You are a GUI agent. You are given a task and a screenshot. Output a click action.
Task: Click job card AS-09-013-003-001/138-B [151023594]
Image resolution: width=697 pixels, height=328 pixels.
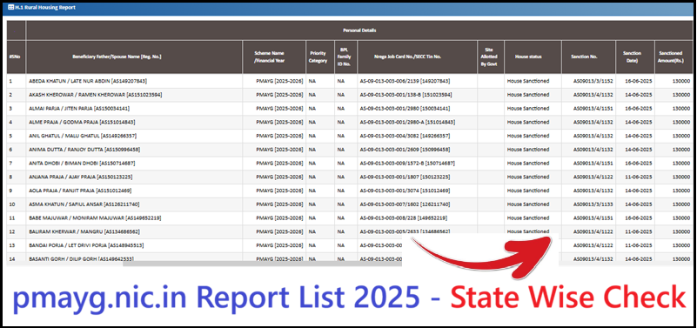point(406,95)
